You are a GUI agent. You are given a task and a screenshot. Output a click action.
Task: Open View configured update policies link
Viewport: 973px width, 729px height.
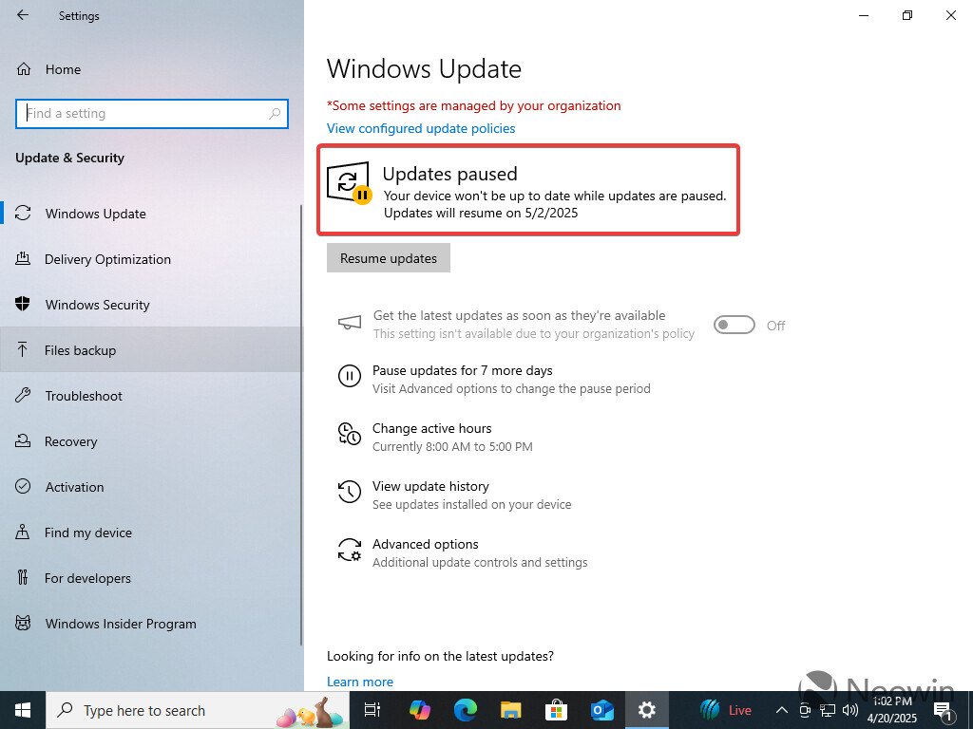420,128
